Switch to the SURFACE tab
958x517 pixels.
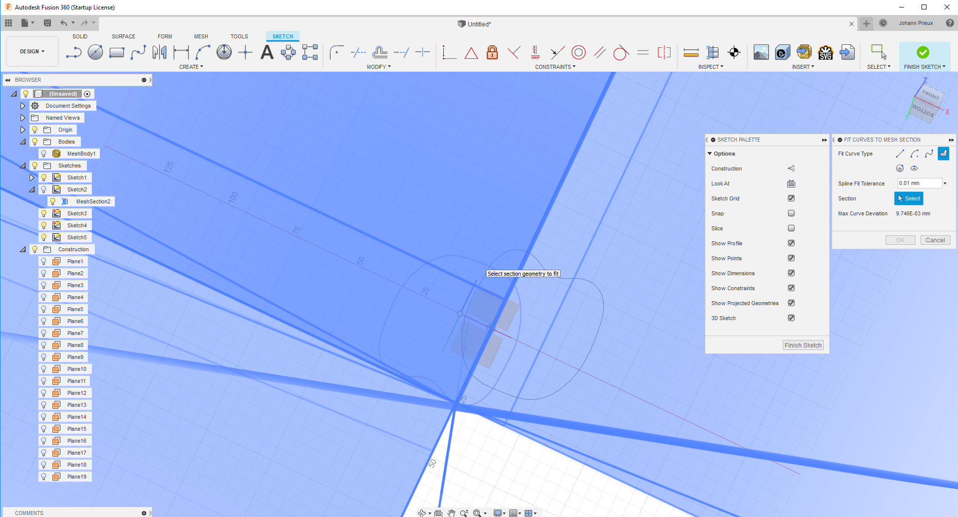123,36
